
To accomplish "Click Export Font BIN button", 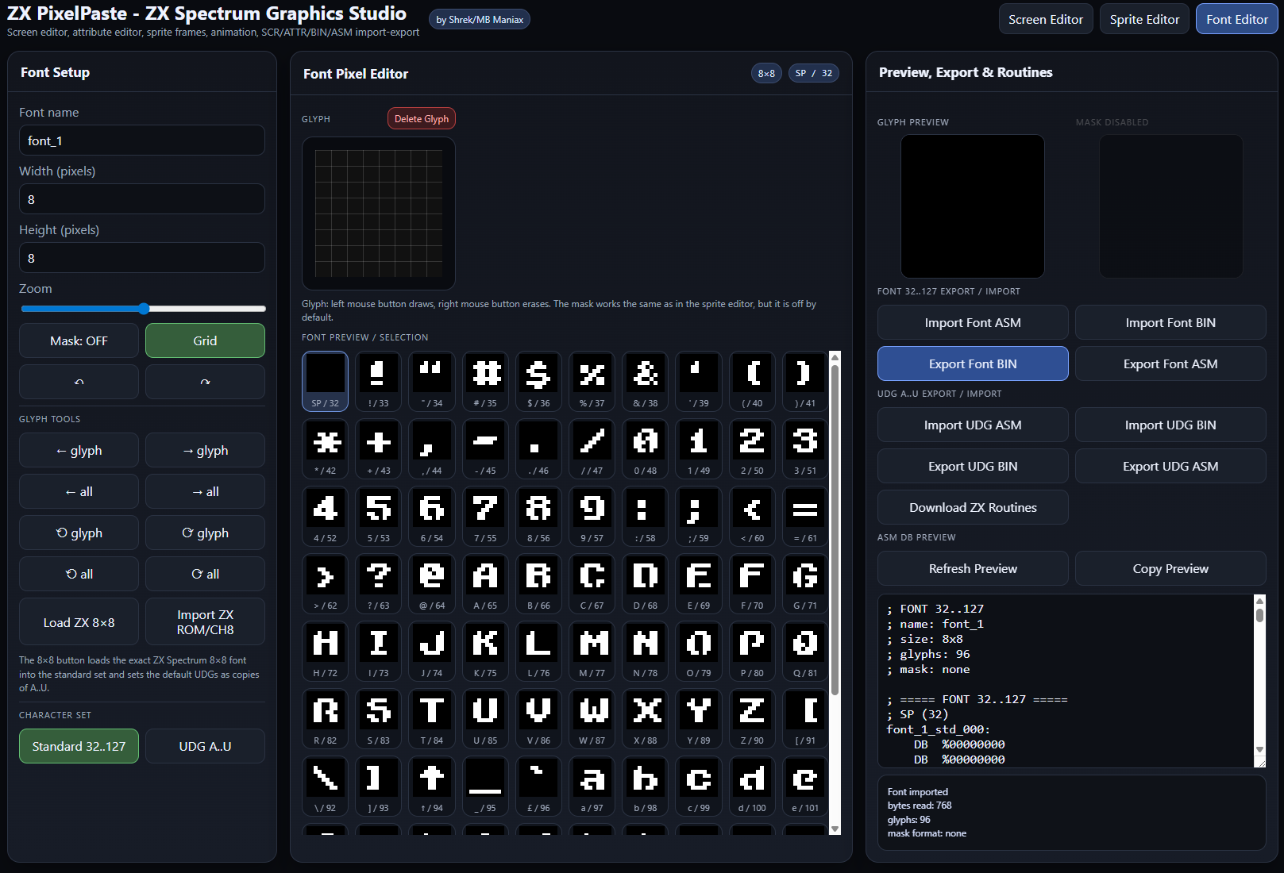I will coord(972,364).
